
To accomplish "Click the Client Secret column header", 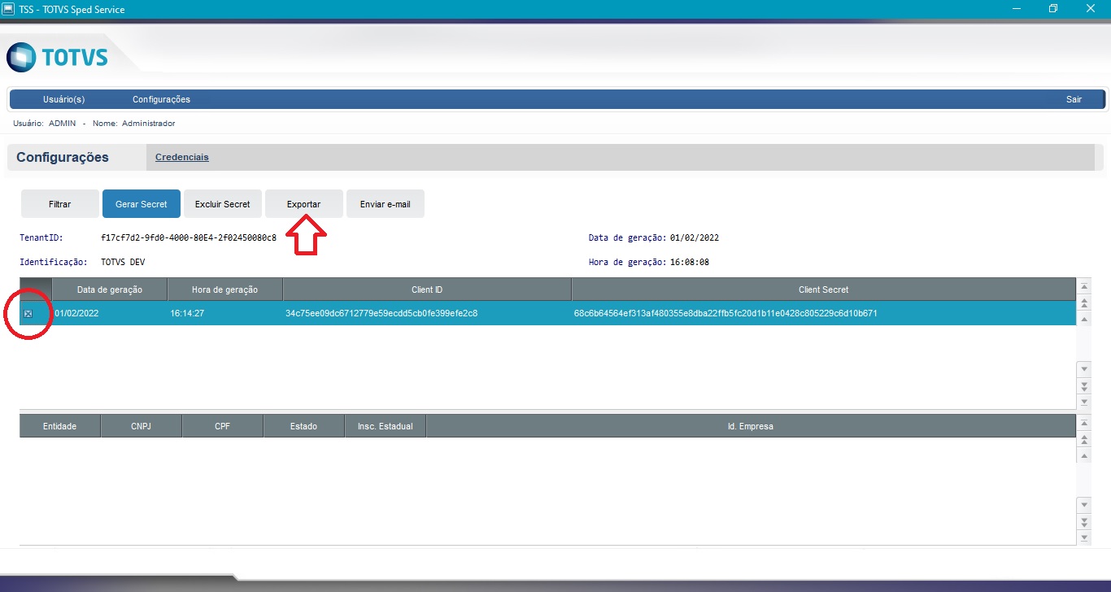I will tap(824, 289).
